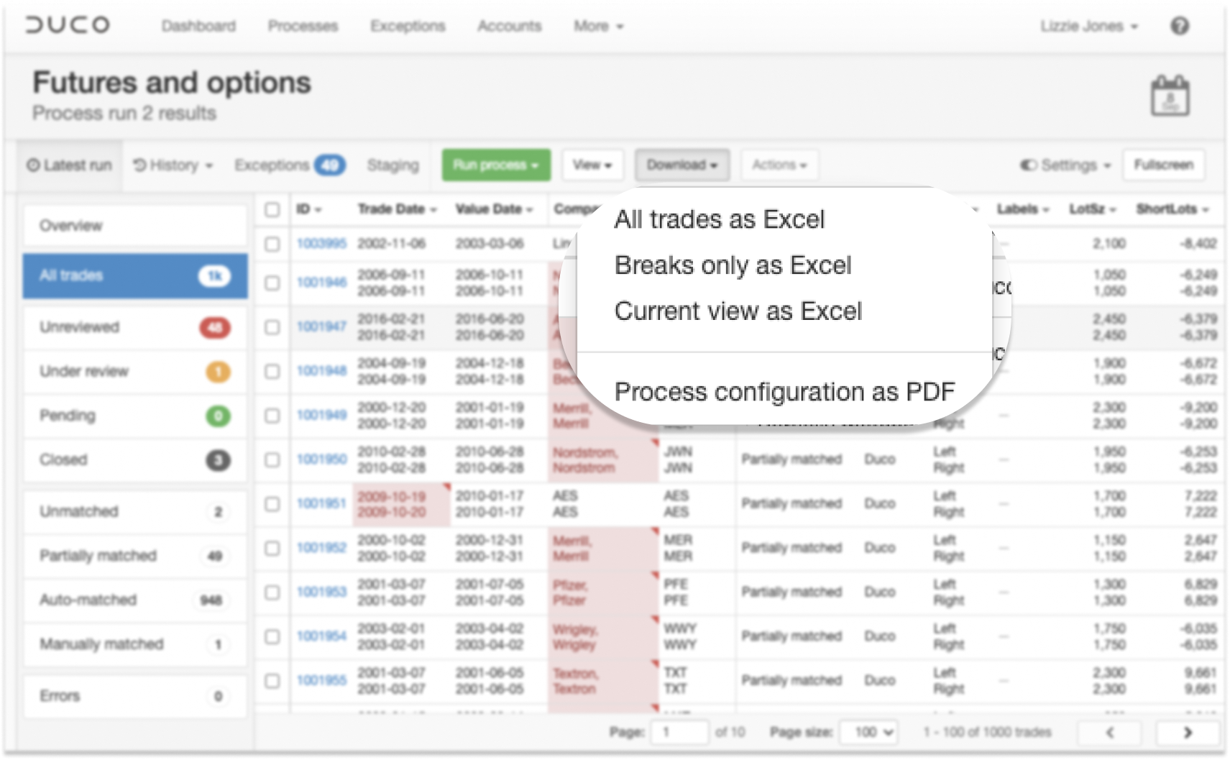1230x760 pixels.
Task: Go to previous page arrow
Action: 1109,733
